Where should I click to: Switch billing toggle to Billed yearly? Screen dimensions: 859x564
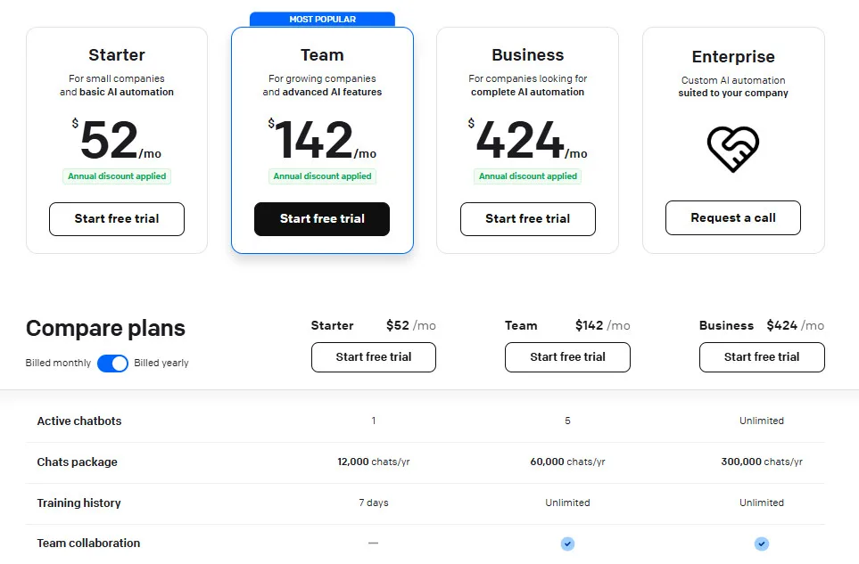pos(114,363)
